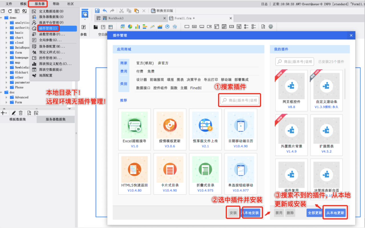Click the large blue preview icon
This screenshot has width=365, height=228.
pyautogui.click(x=85, y=13)
